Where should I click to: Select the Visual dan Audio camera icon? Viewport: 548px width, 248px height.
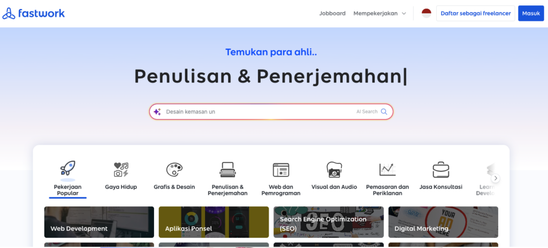334,169
